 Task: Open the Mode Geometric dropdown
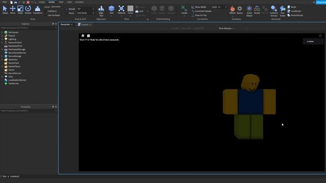(x=57, y=7)
